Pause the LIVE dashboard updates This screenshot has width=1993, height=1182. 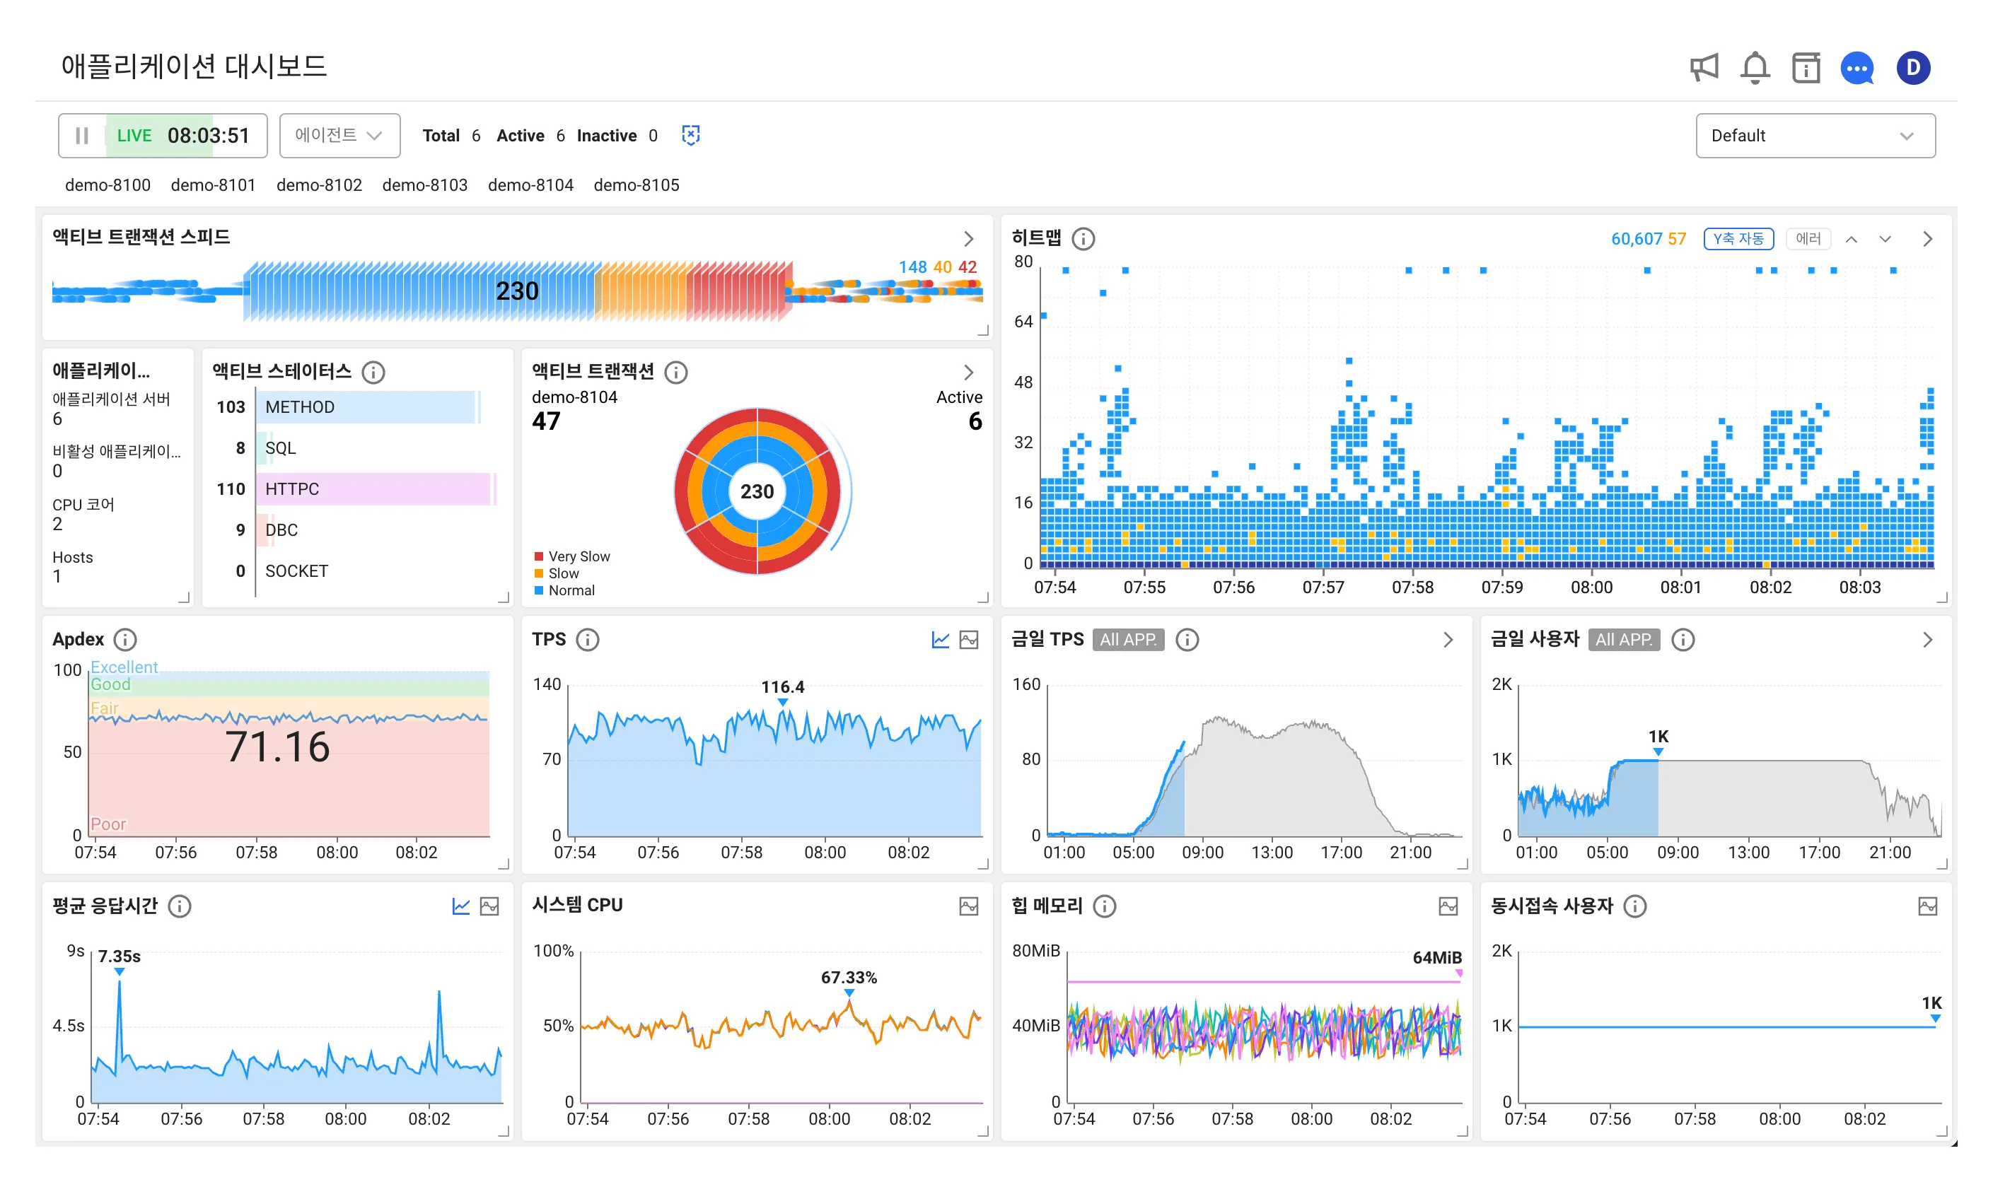click(81, 136)
